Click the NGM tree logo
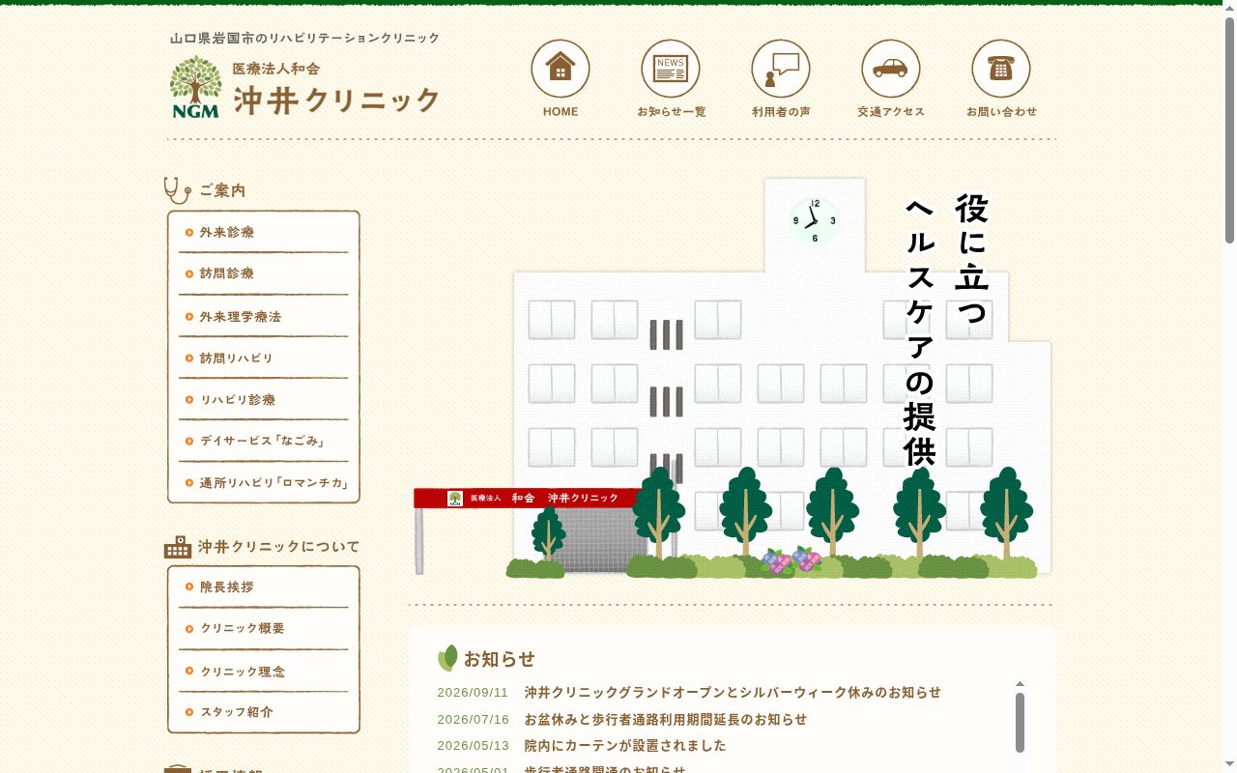Screen dimensions: 1237x773 pyautogui.click(x=196, y=87)
